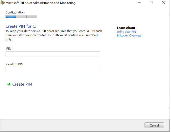Minimize the BitLocker Administration window
171x132 pixels.
[139, 3]
